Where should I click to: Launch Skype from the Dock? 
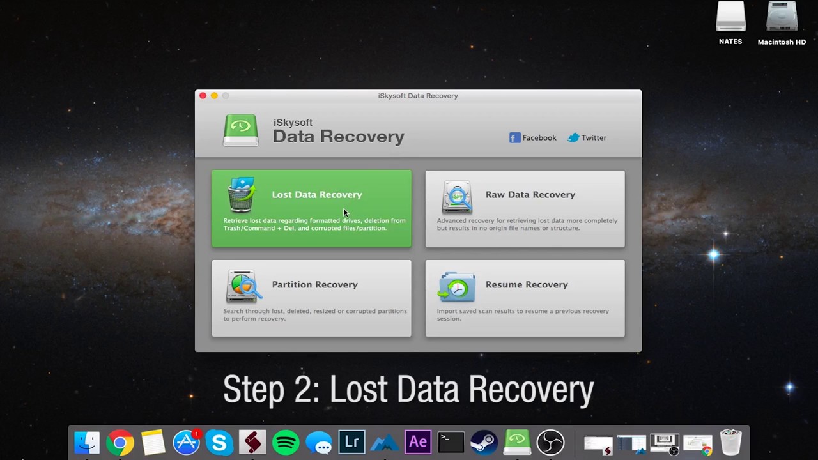[219, 443]
